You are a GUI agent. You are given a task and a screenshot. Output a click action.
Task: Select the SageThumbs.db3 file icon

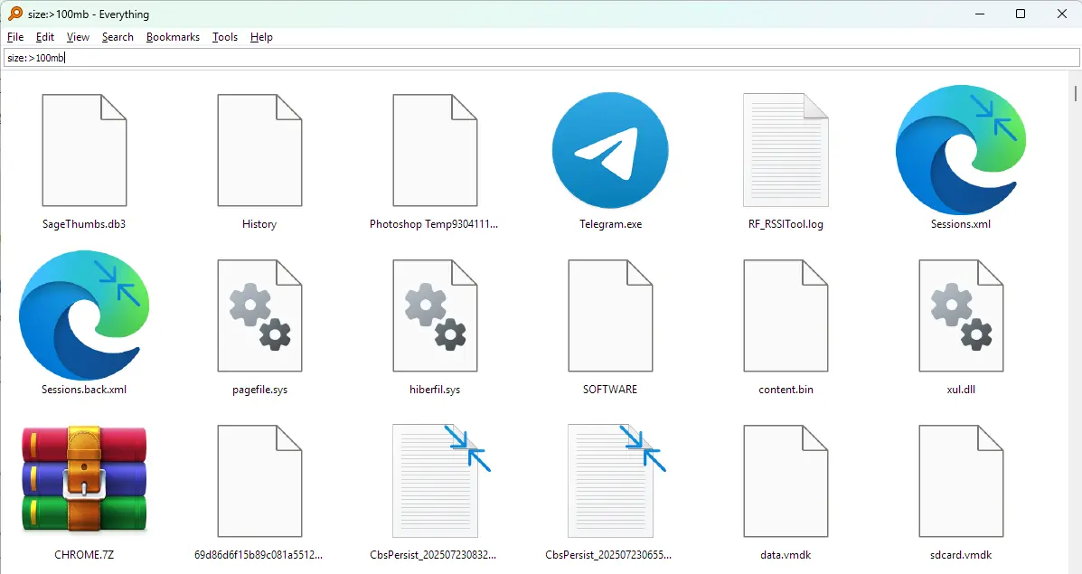pos(84,150)
